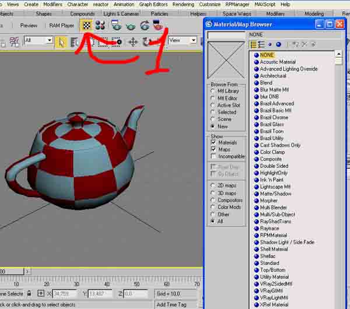Select Raytrace material in the list
Image resolution: width=350 pixels, height=309 pixels.
click(269, 228)
